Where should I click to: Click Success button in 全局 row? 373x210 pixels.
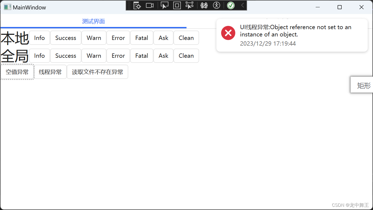[66, 56]
